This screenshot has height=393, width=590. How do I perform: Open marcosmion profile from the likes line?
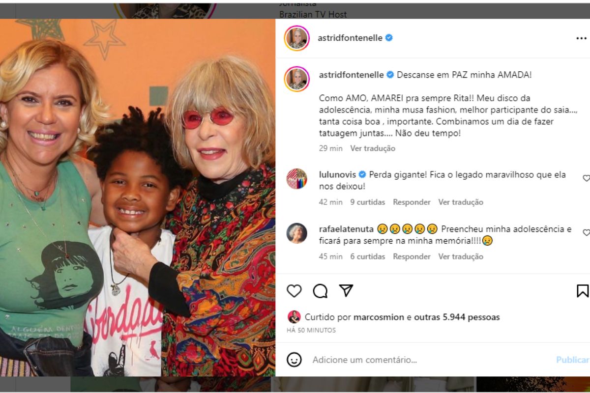[379, 317]
